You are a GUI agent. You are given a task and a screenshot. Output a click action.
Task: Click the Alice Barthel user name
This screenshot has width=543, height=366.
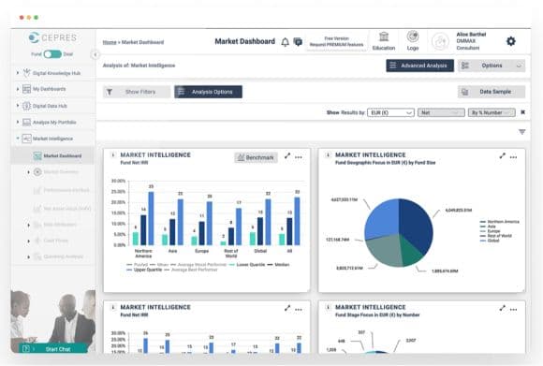click(x=471, y=35)
